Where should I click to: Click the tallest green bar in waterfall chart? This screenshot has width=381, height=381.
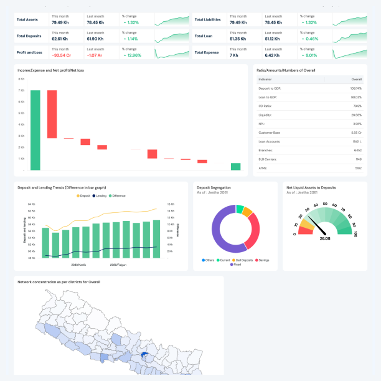click(35, 129)
